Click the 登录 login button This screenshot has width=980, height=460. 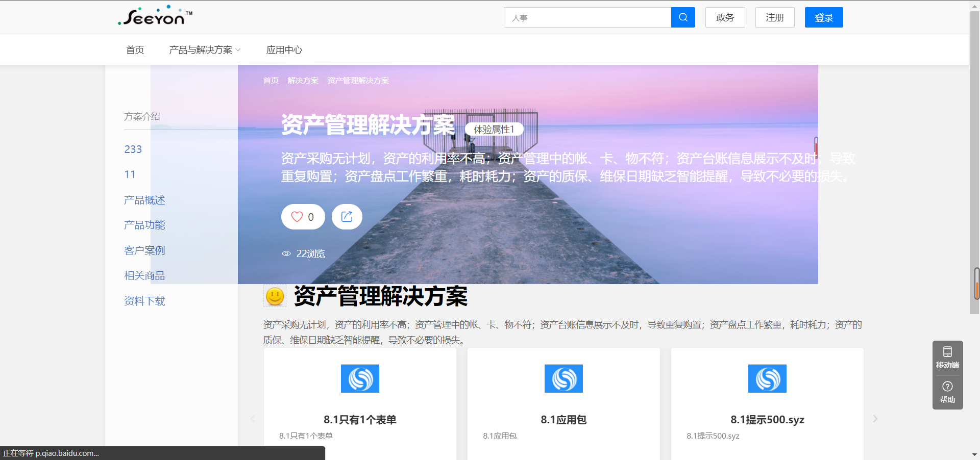[x=824, y=17]
